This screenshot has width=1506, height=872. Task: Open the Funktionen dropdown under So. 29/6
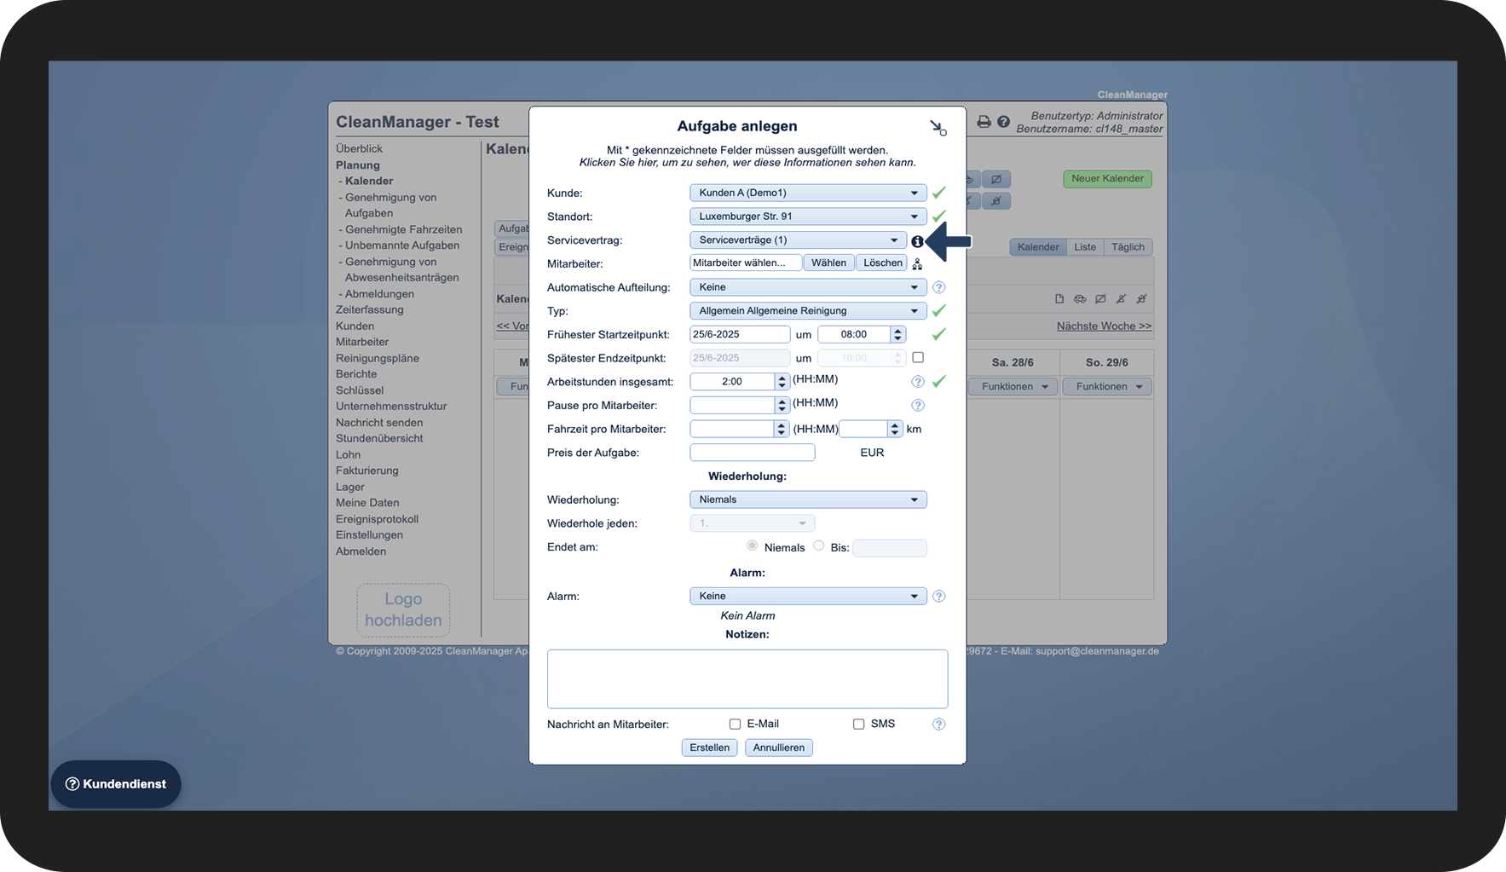(x=1108, y=387)
